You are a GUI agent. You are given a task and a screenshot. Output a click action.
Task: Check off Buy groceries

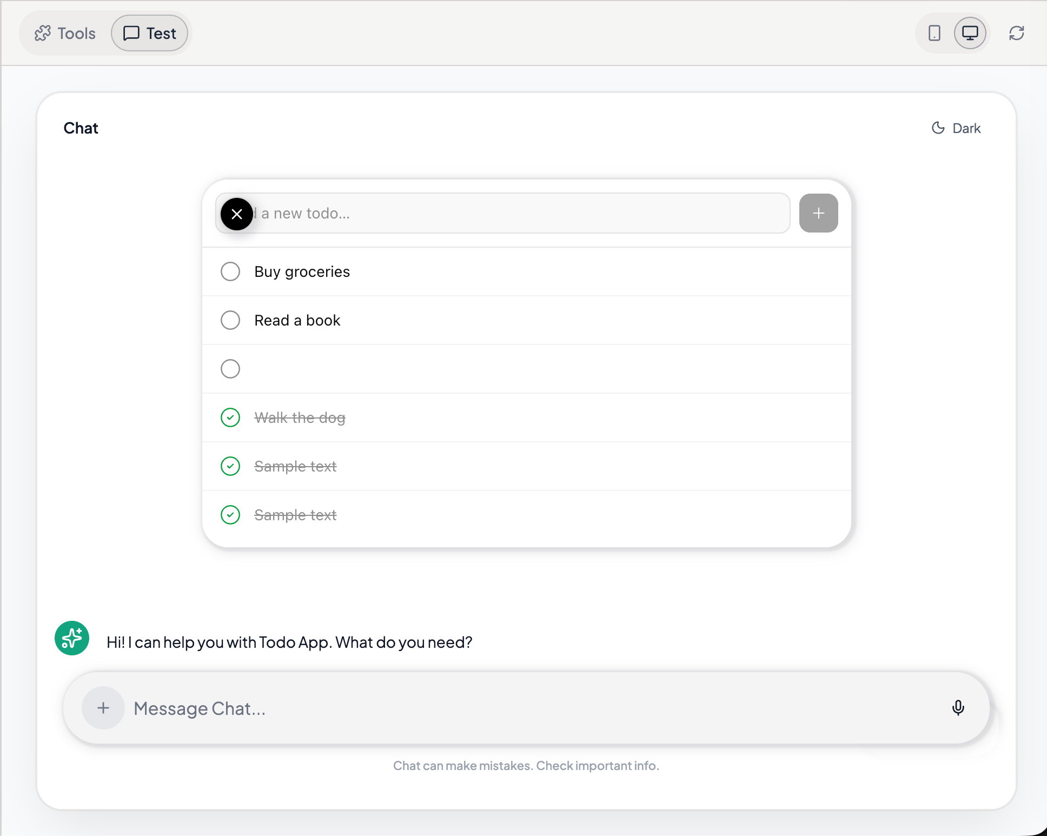point(230,271)
